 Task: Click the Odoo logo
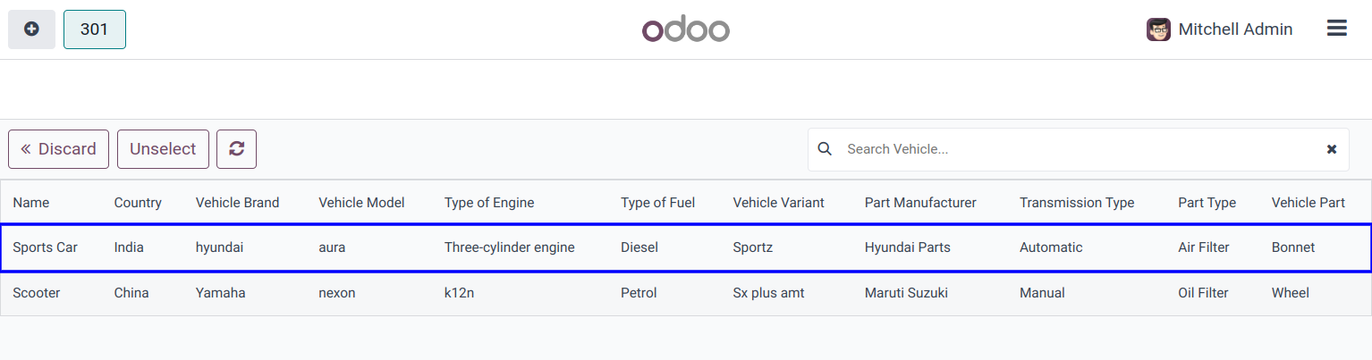(x=686, y=29)
